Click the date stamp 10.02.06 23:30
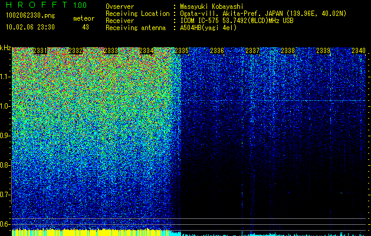Image resolution: width=371 pixels, height=236 pixels. point(30,27)
